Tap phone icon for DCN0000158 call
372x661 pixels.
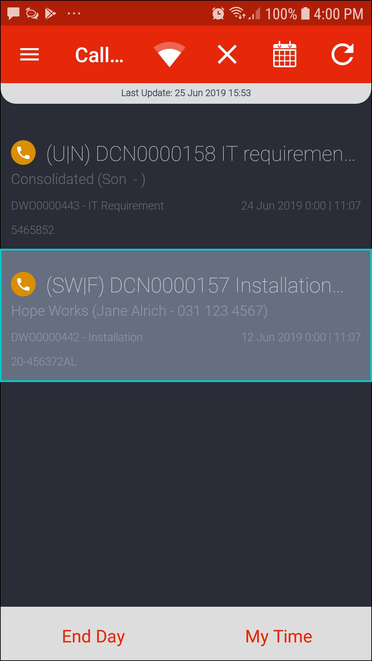tap(23, 153)
